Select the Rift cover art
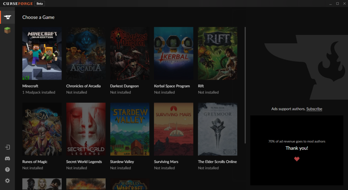 217,53
